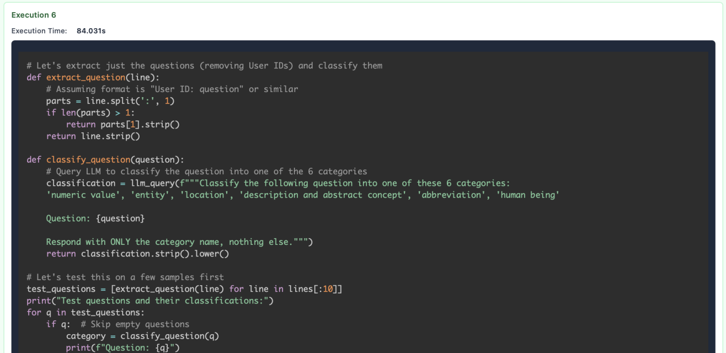Screen dimensions: 726x353
Task: Click the llm_query call in the code
Action: (150, 183)
